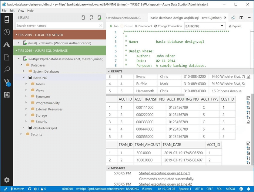Screen dimensions: 254x192
Task: Click master branch in status bar
Action: coord(18,189)
